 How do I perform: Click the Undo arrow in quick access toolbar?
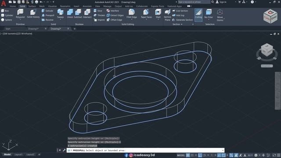41,2
